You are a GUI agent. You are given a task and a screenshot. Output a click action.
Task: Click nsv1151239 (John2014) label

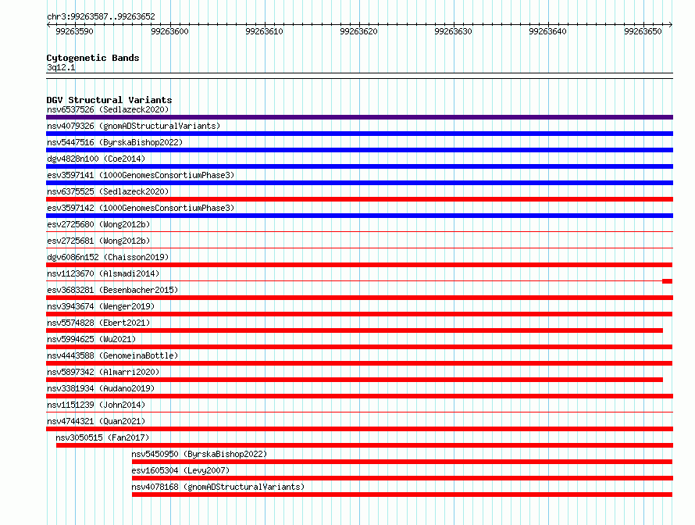tap(96, 405)
